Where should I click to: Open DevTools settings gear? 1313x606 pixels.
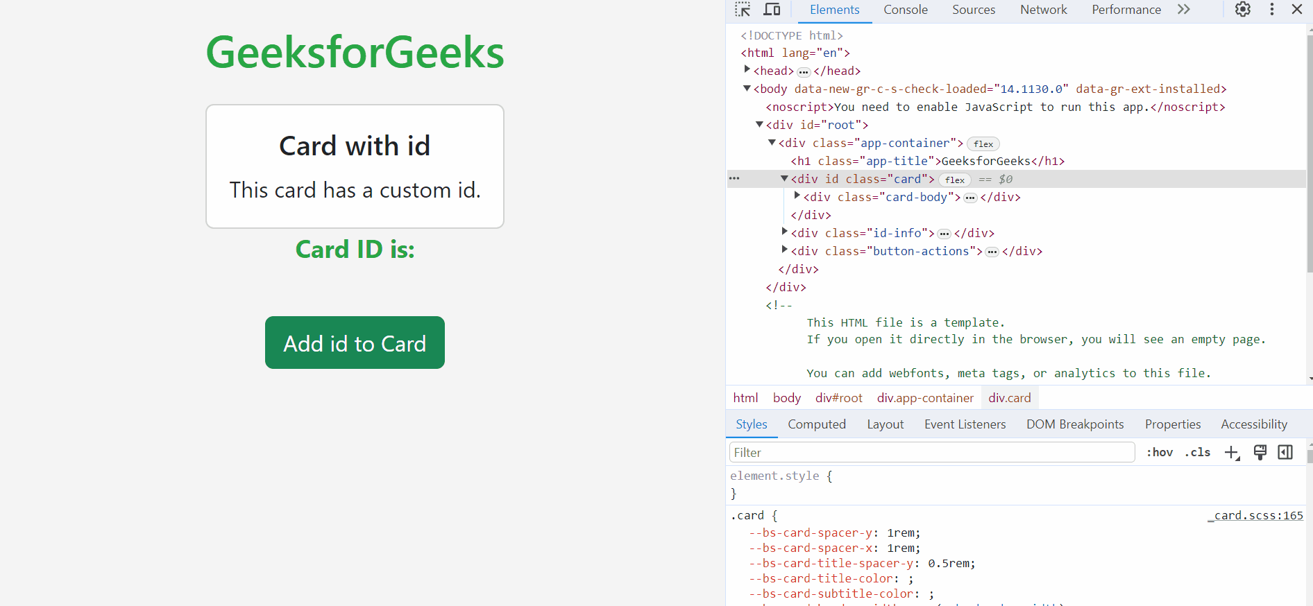(x=1242, y=10)
